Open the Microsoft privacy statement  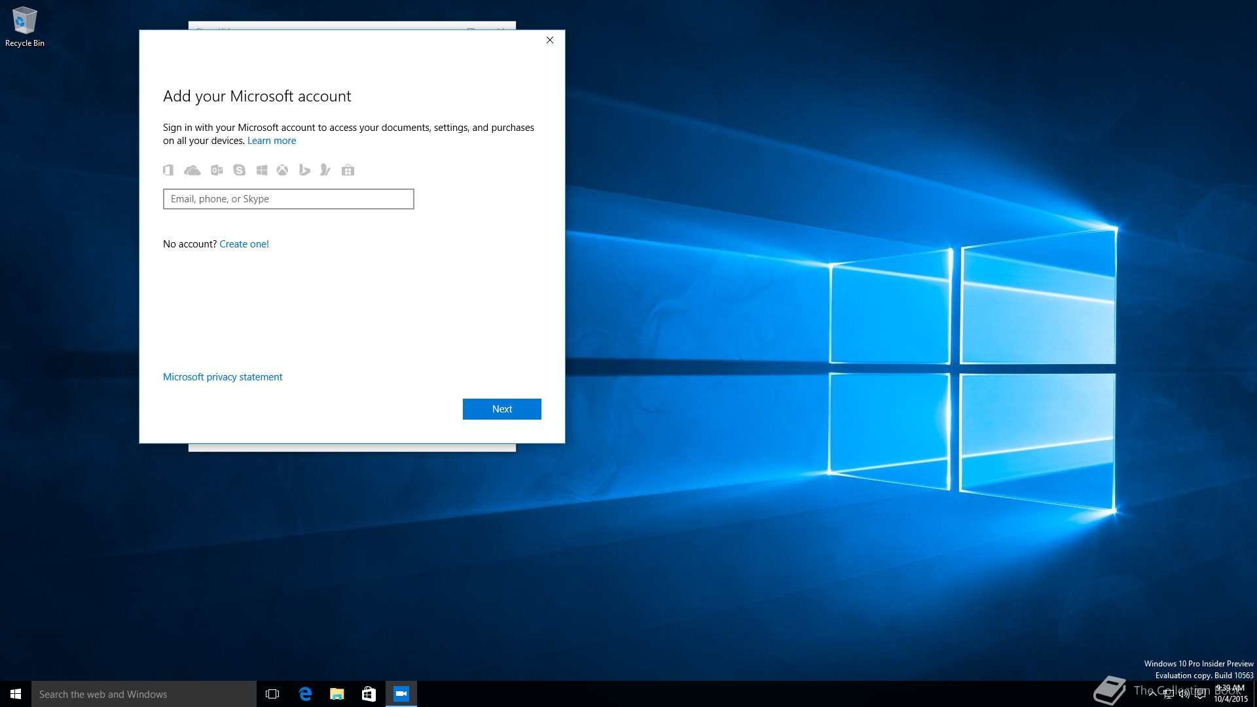tap(223, 377)
